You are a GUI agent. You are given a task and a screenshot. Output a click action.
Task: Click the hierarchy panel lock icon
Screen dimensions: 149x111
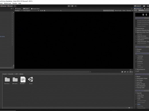(11, 9)
